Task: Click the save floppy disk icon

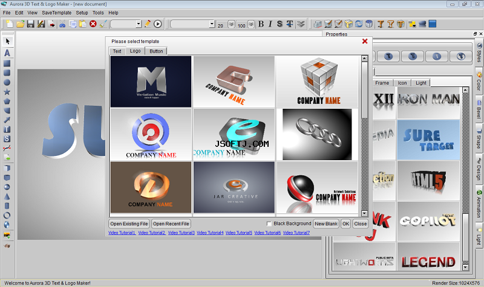Action: tap(31, 24)
